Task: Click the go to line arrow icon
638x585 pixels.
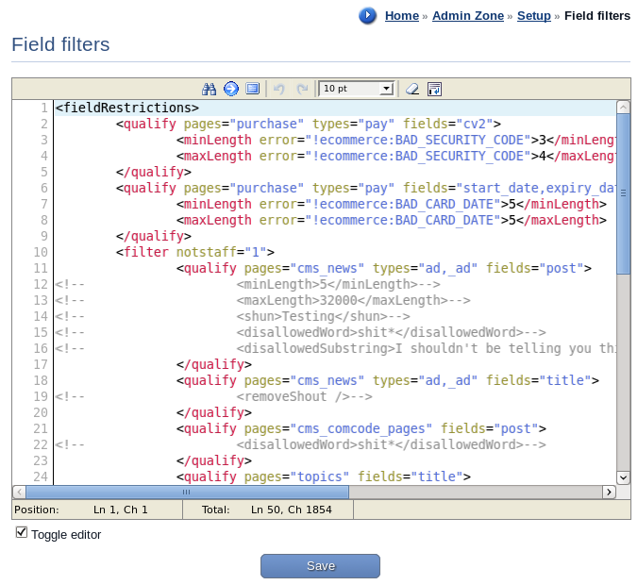Action: coord(231,89)
